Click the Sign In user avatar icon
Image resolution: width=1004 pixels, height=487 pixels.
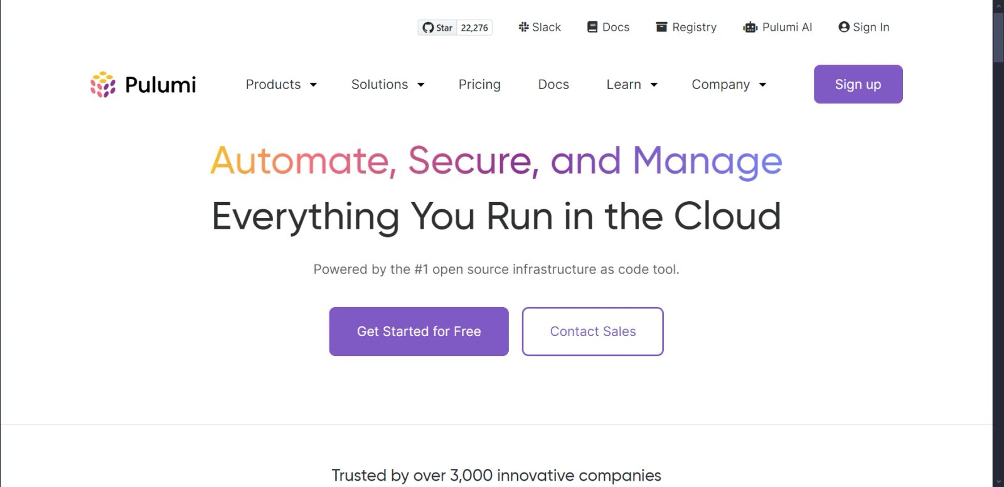click(x=844, y=27)
